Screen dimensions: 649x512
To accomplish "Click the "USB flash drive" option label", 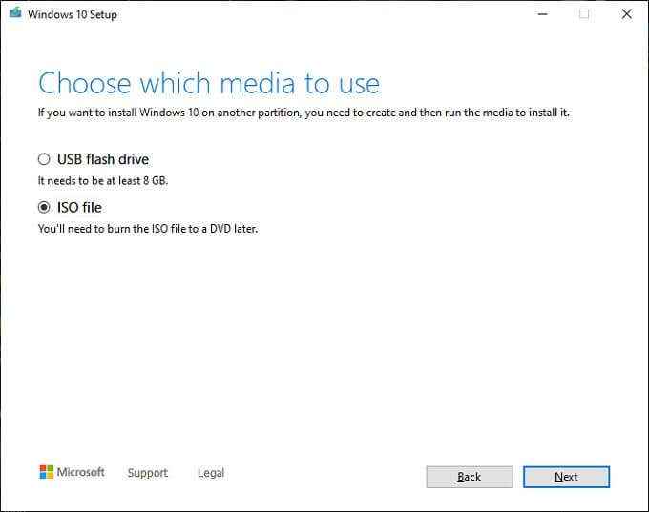I will click(x=103, y=159).
